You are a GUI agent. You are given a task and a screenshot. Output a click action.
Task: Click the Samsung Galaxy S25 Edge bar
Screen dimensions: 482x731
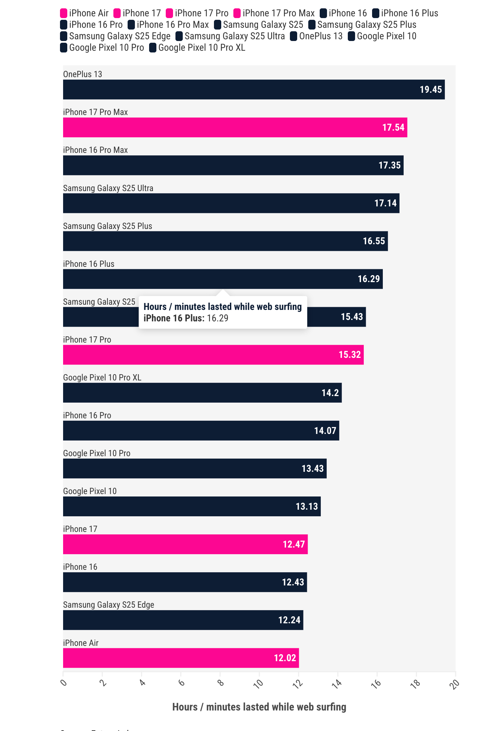pos(183,620)
